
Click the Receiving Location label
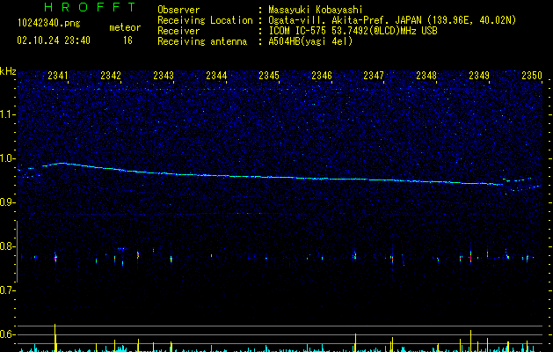tap(205, 20)
